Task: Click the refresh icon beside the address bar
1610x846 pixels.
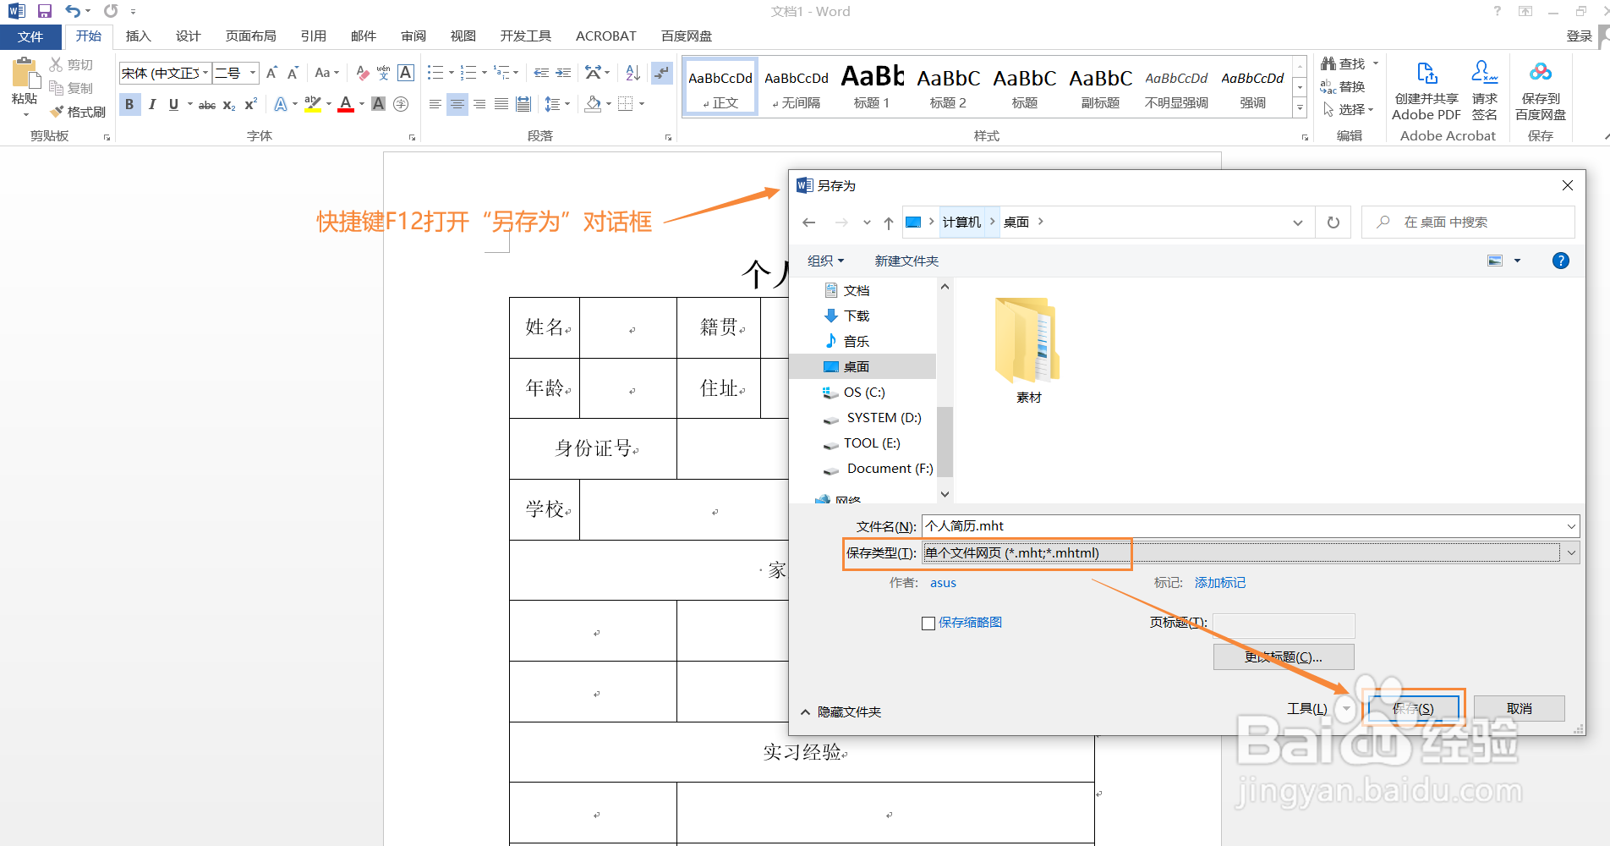Action: point(1333,222)
